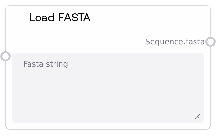Pick the Fasta string input socket
Viewport: 216px width, 135px height.
[5, 56]
